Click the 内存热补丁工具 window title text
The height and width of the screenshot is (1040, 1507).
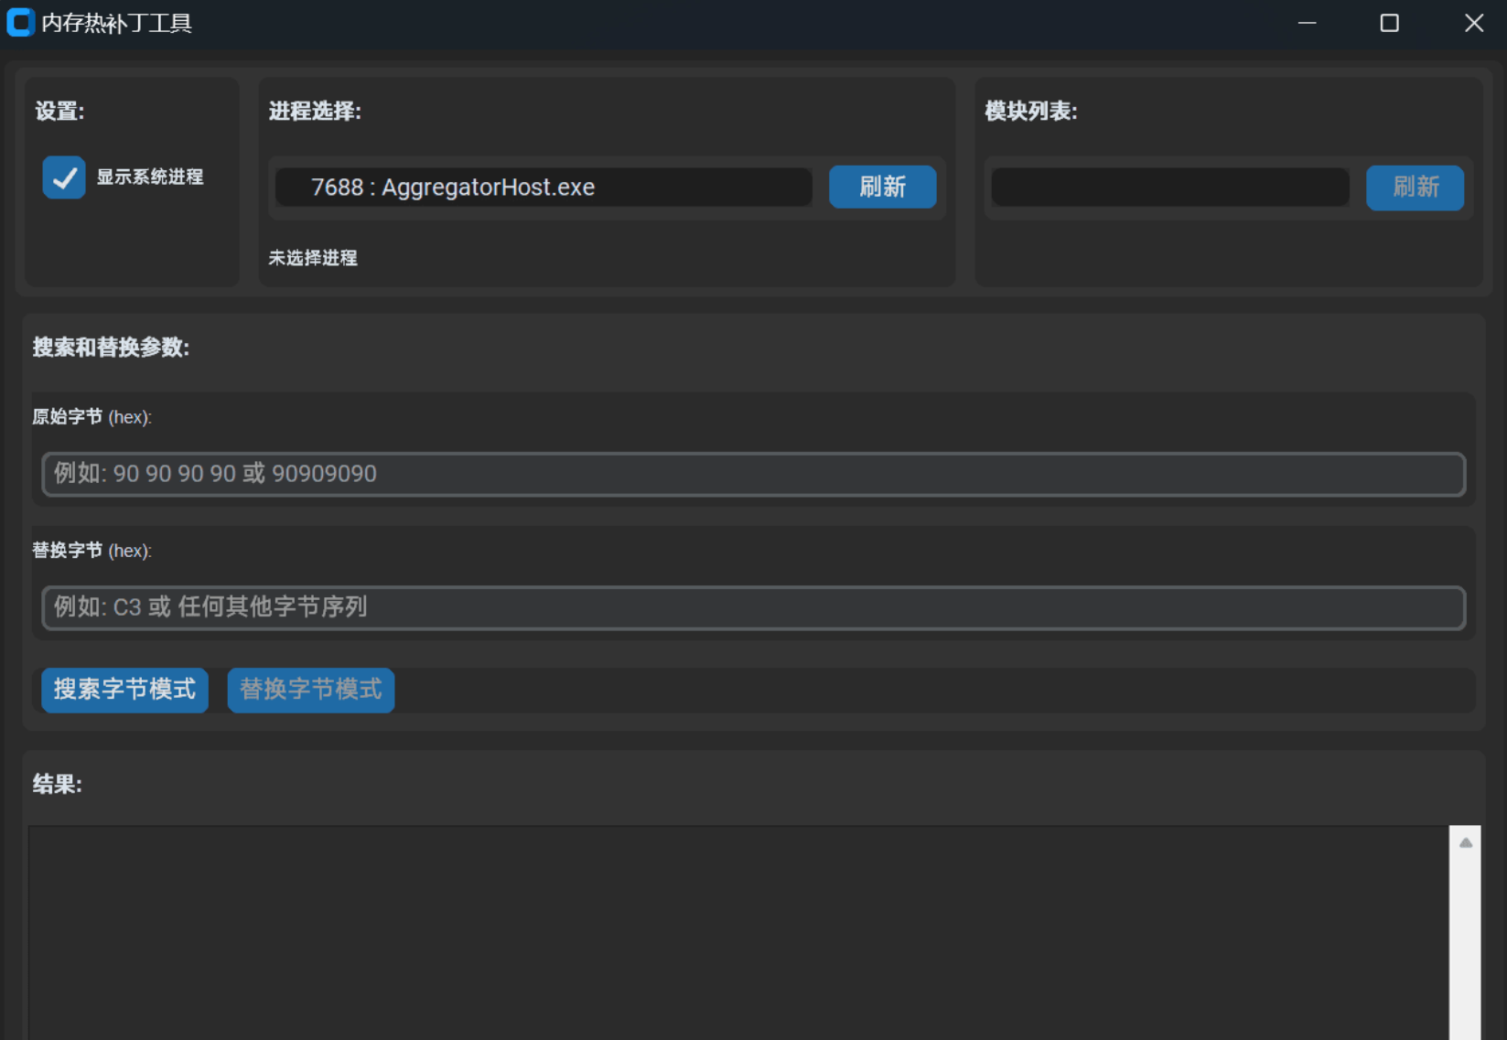116,23
